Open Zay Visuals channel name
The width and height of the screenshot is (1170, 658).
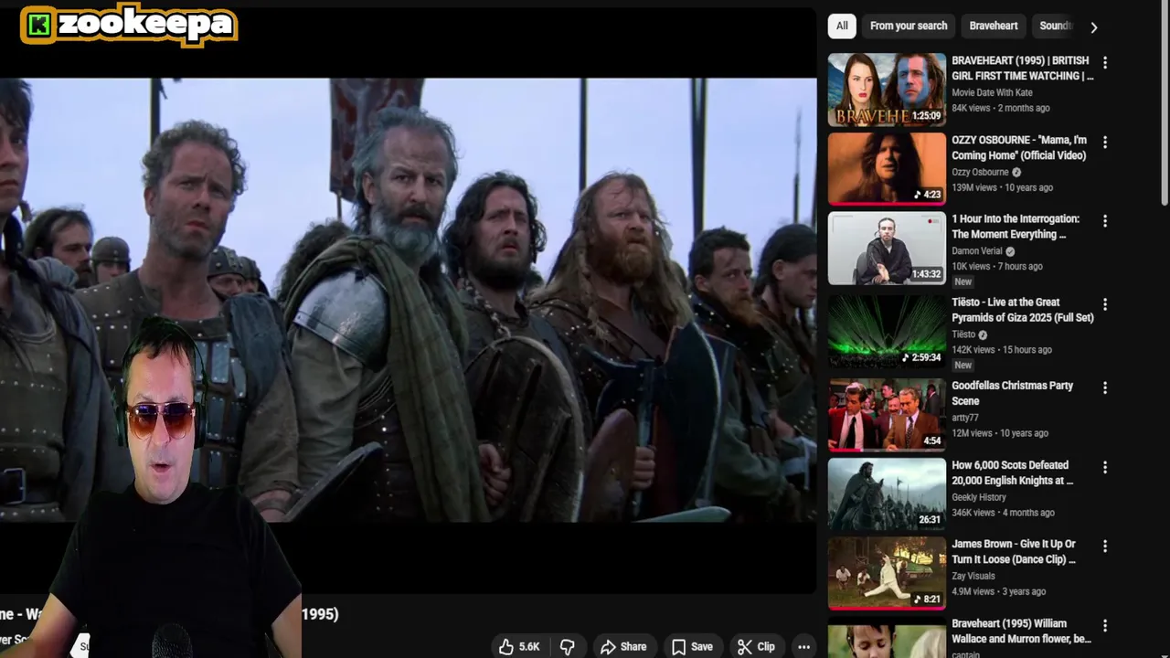tap(973, 576)
